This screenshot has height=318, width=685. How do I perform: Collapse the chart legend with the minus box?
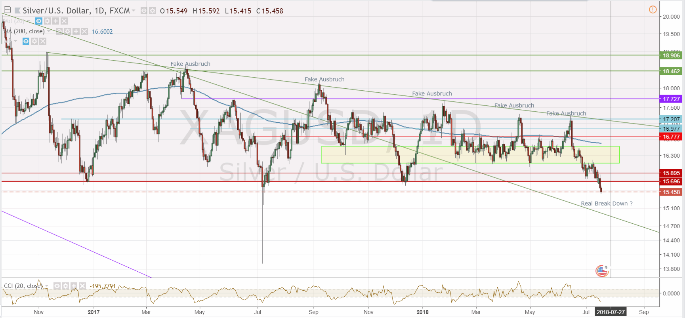click(x=7, y=10)
